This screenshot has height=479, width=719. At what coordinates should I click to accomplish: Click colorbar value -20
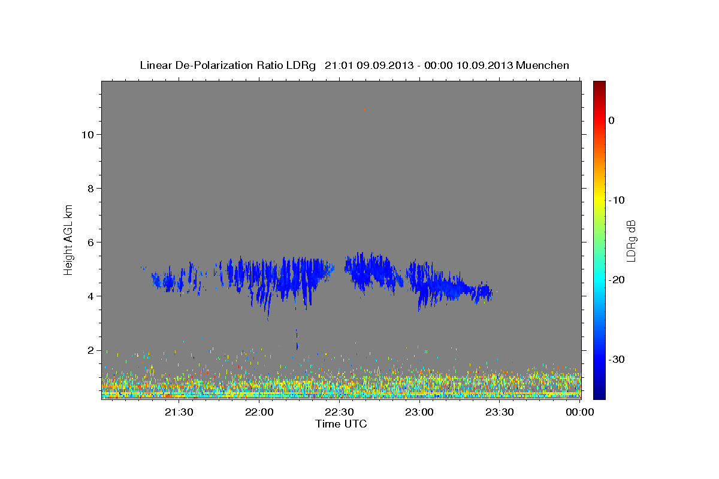(617, 280)
